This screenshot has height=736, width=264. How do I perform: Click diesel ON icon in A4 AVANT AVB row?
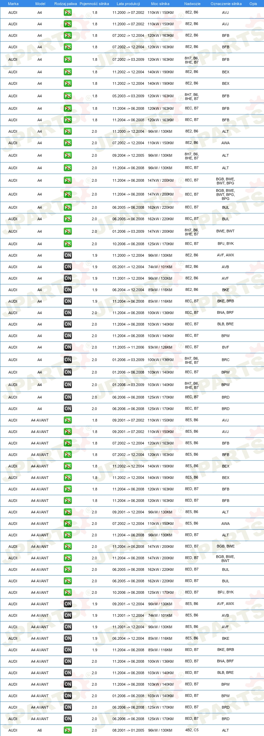(x=68, y=615)
